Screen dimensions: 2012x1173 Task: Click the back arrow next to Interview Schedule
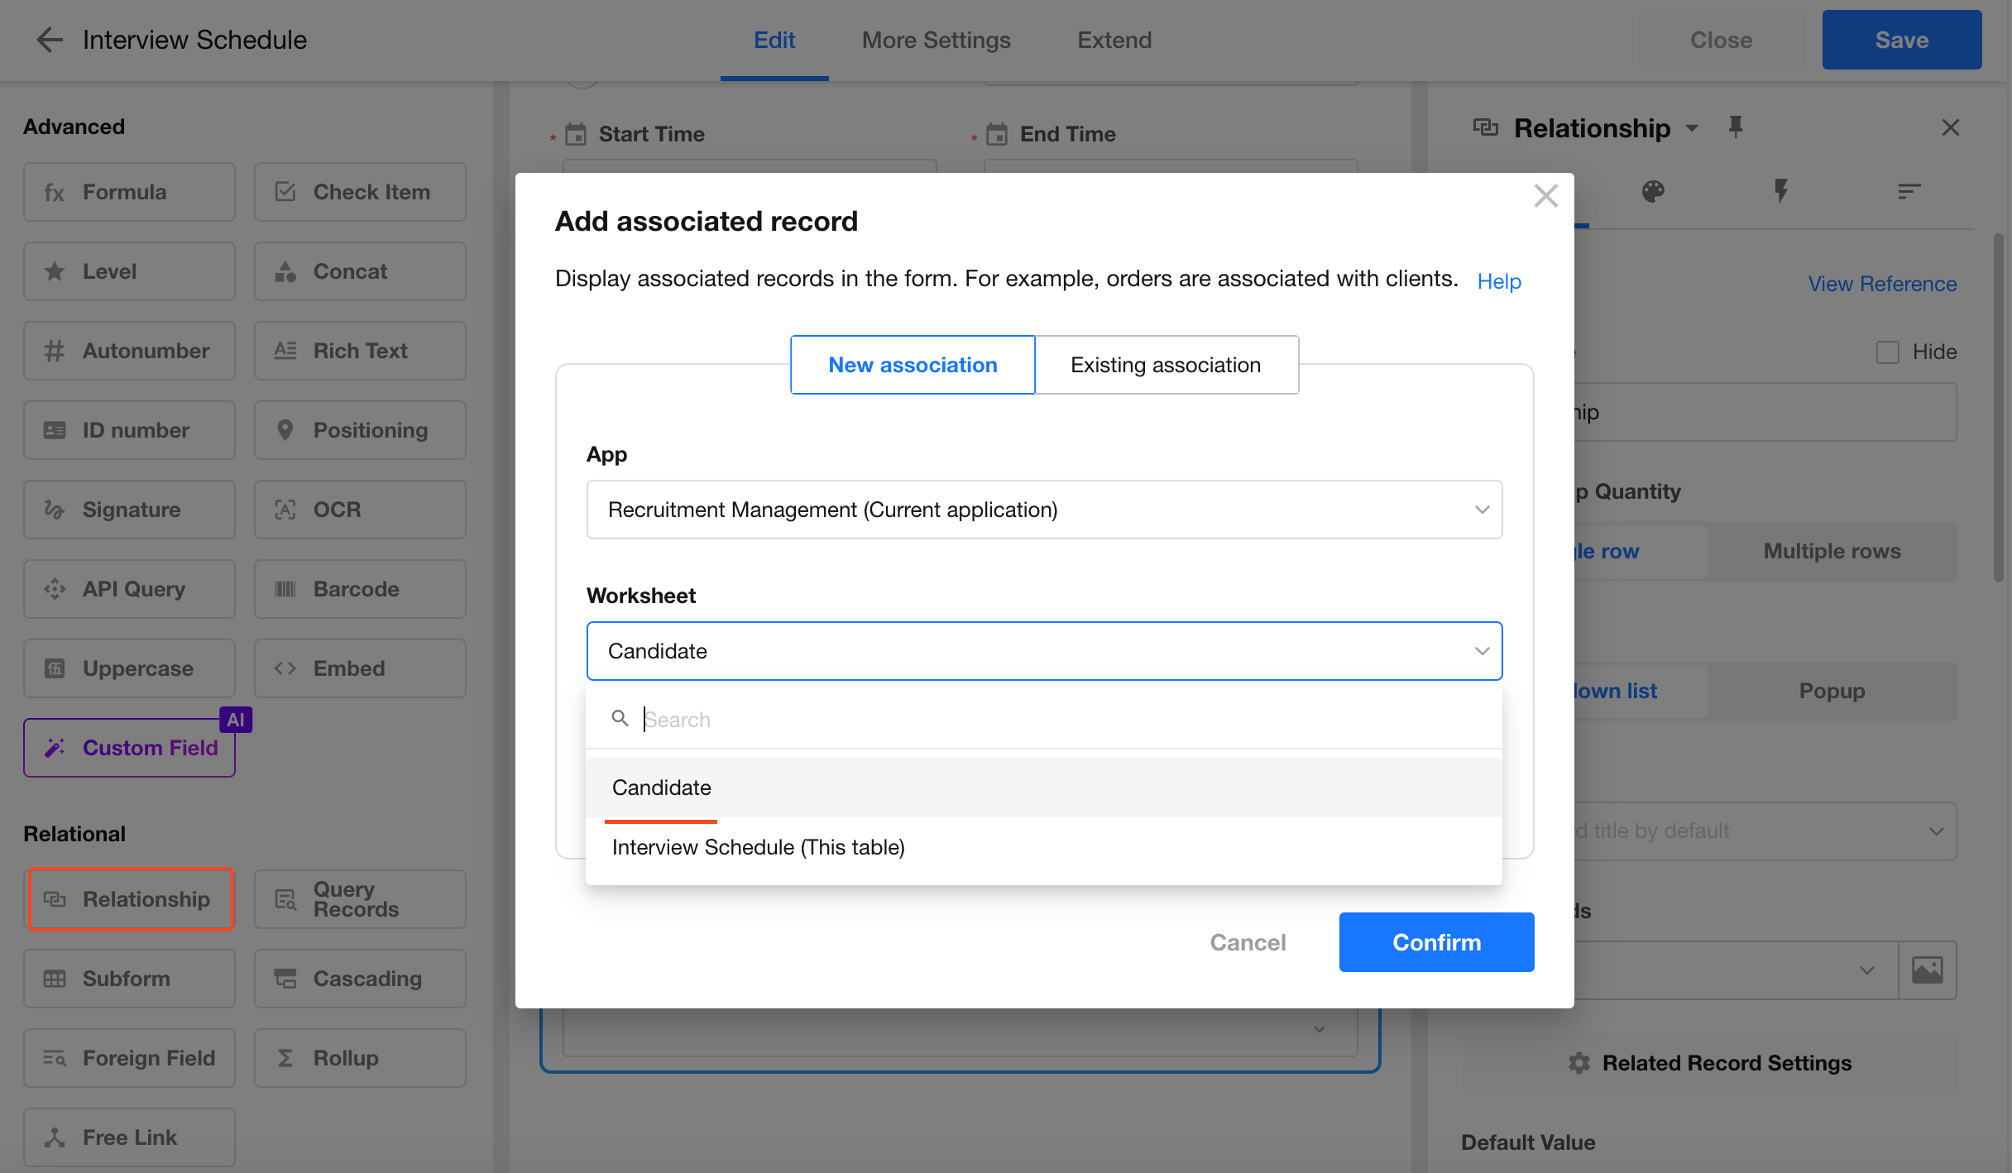[50, 40]
